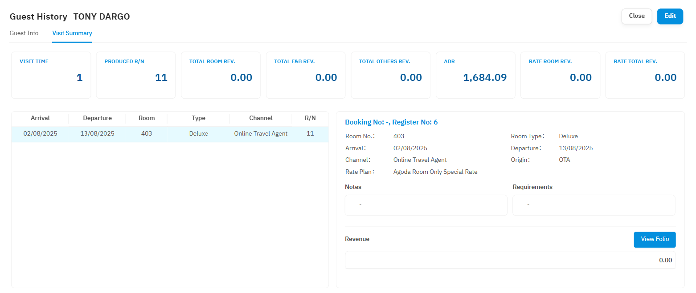Screen dimensions: 696x293
Task: Click the Channel column header
Action: click(x=261, y=118)
